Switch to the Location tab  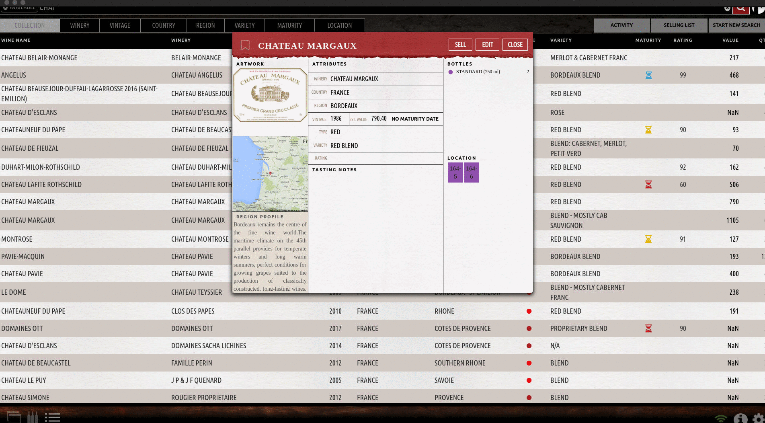(x=339, y=25)
